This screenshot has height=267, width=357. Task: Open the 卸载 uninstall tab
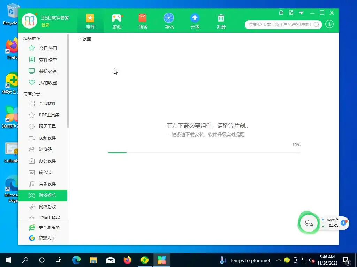221,22
